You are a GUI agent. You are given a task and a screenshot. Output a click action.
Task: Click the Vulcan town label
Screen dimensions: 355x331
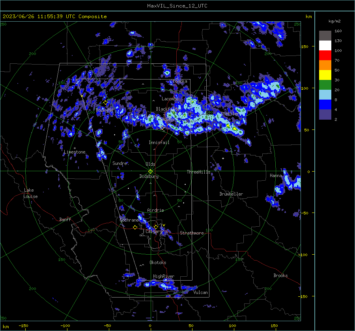pyautogui.click(x=201, y=292)
